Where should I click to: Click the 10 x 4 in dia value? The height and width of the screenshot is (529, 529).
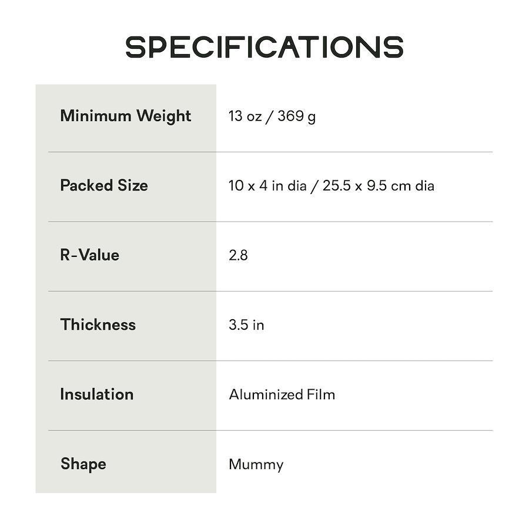(267, 186)
